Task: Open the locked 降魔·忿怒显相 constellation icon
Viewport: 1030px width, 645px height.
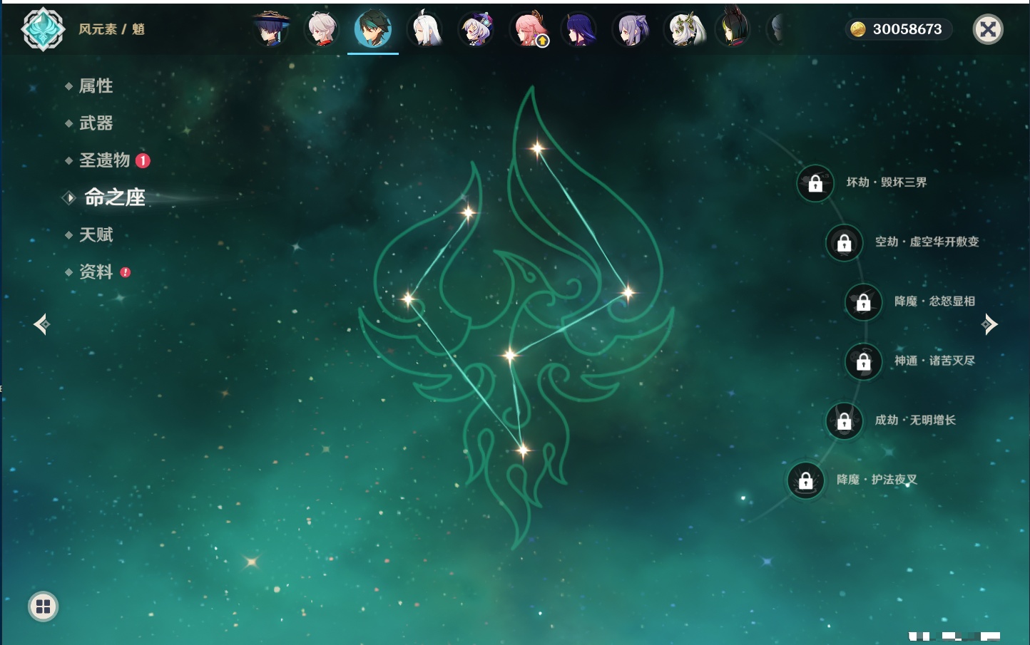Action: [864, 301]
